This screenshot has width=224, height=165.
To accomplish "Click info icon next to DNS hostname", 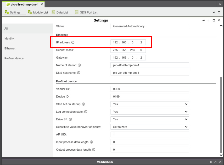I will tap(79, 73).
